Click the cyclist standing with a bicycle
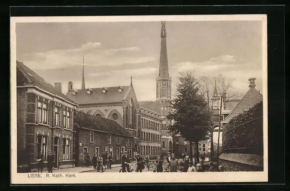290x191 pixels. tap(125, 162)
